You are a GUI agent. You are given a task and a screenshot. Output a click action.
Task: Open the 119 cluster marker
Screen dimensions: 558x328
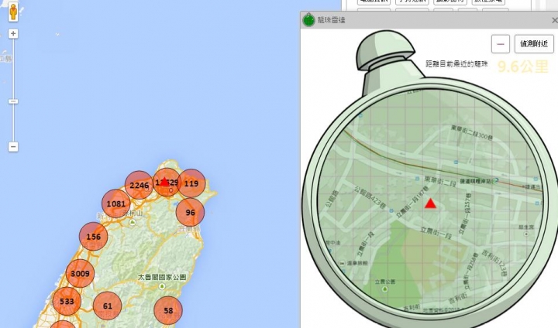(191, 183)
